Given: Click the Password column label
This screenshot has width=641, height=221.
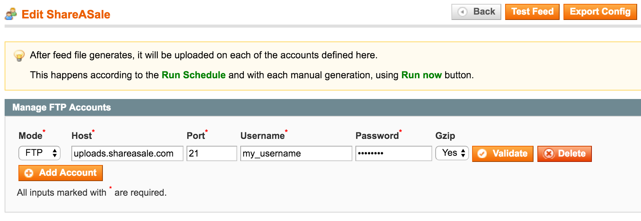Looking at the screenshot, I should pyautogui.click(x=377, y=136).
